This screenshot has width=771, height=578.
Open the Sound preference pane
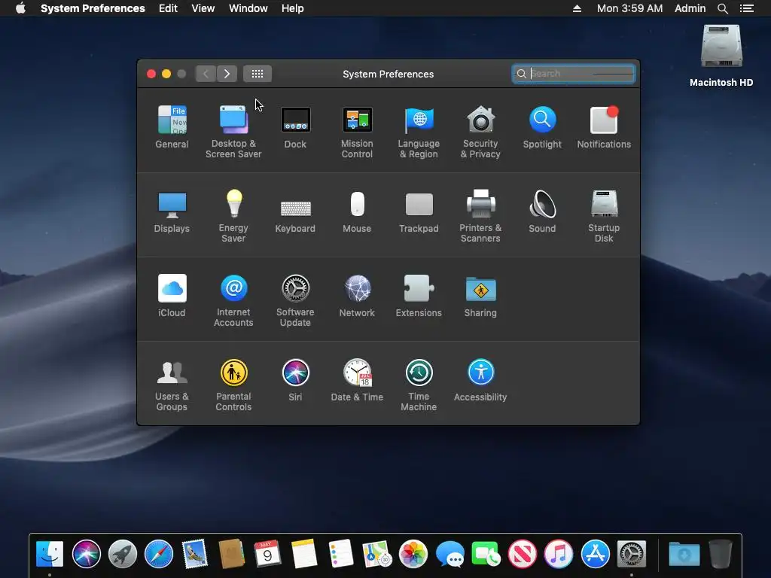(542, 211)
